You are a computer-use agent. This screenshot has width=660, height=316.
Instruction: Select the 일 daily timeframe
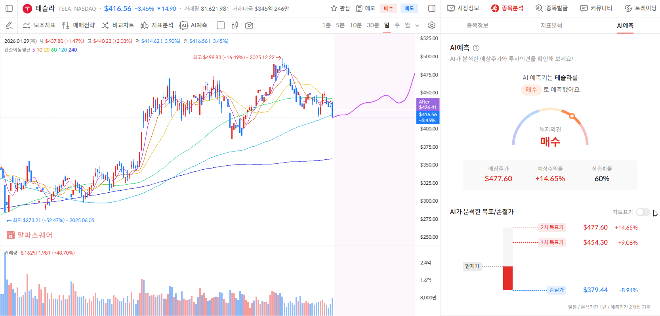click(387, 25)
